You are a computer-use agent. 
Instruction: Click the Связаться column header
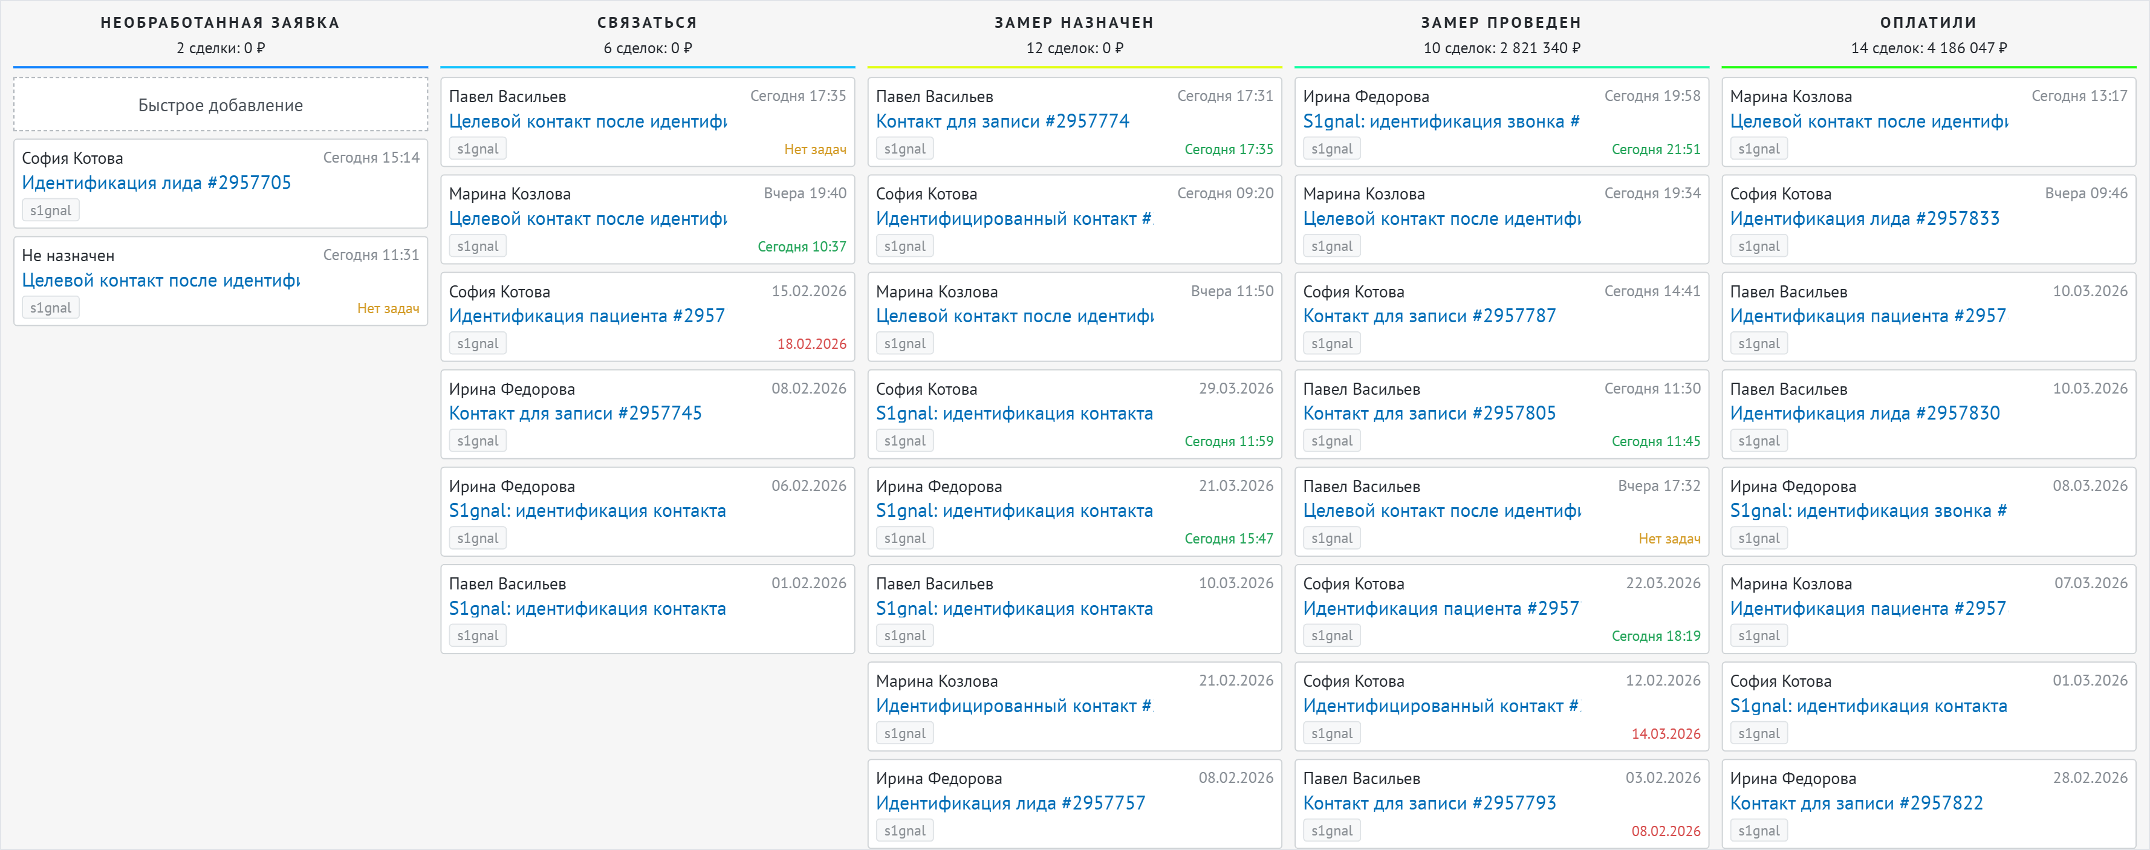(647, 22)
